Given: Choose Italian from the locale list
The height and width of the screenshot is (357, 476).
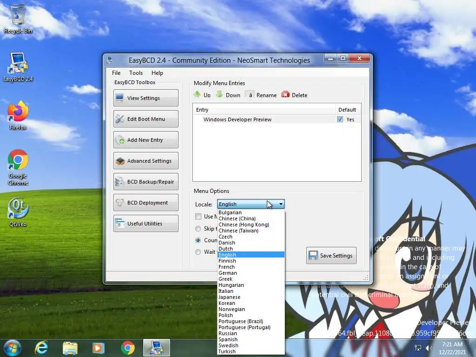Looking at the screenshot, I should [251, 291].
